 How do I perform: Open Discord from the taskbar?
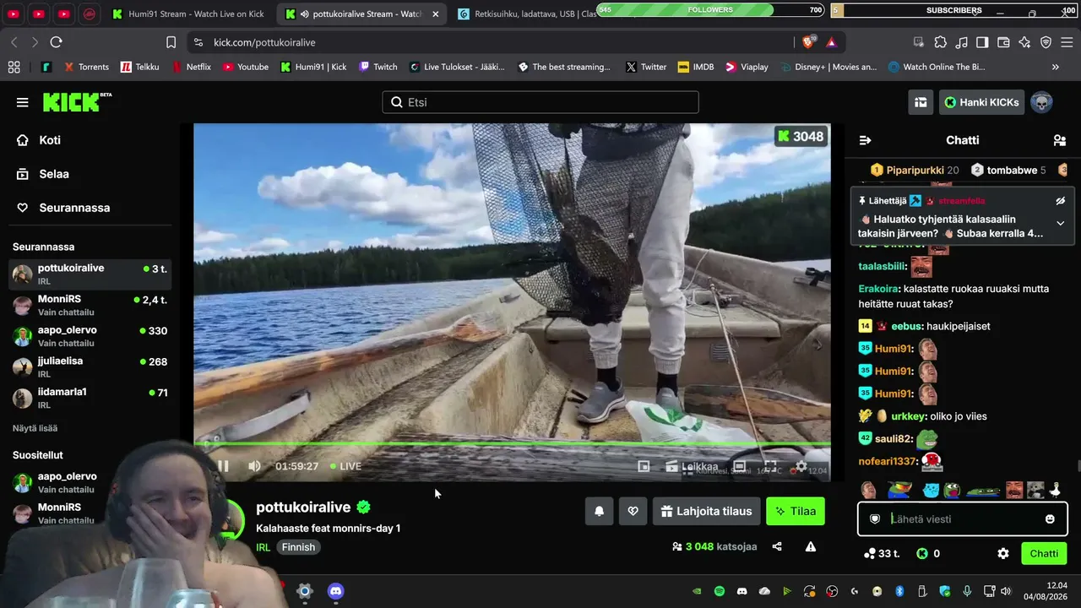click(x=335, y=591)
